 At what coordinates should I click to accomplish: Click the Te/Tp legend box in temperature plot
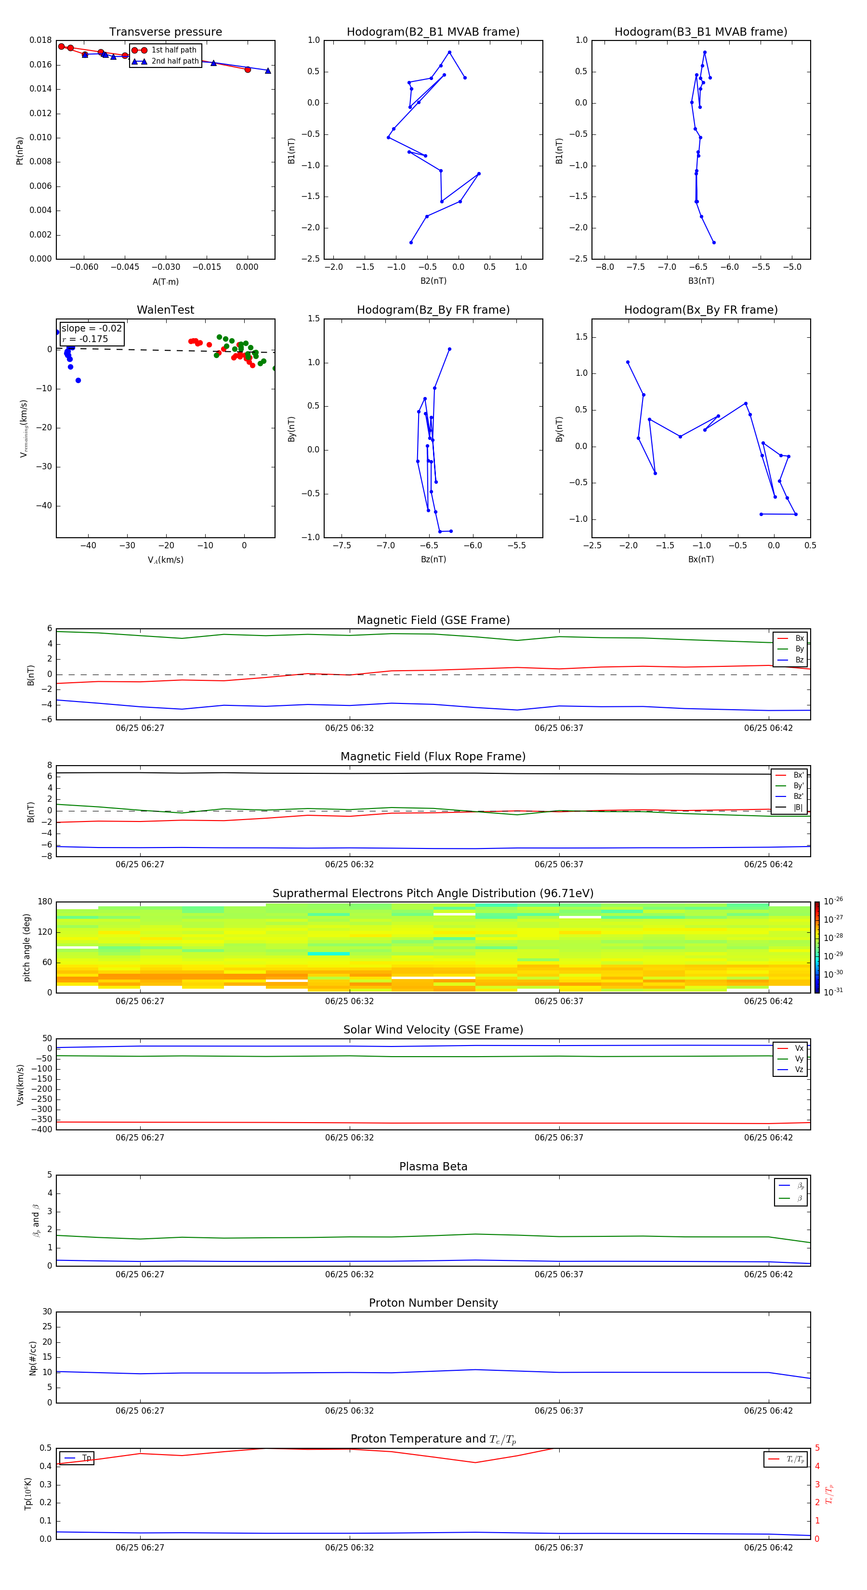point(785,1459)
